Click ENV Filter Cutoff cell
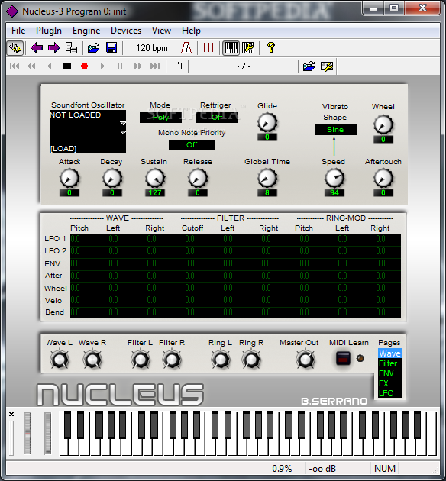Screen dimensions: 446x481 204,264
